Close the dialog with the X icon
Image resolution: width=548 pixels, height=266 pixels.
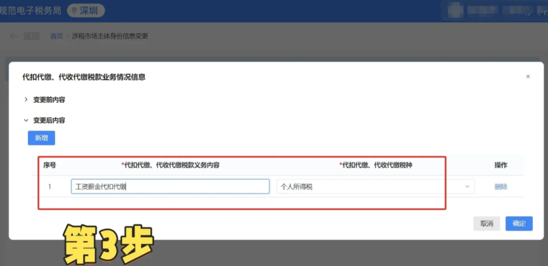(x=528, y=77)
